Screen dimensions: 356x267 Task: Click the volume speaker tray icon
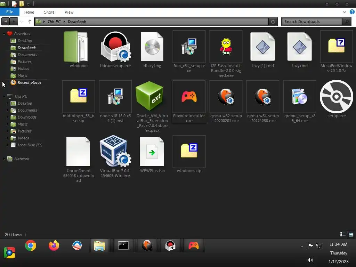(310, 260)
